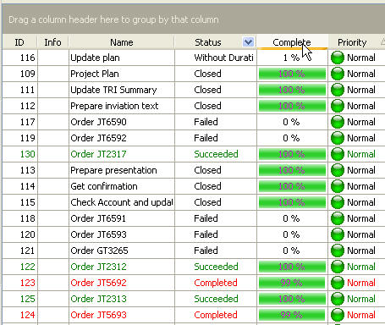The height and width of the screenshot is (325, 385).
Task: Select the 'Order JT6590' name cell
Action: [x=122, y=122]
